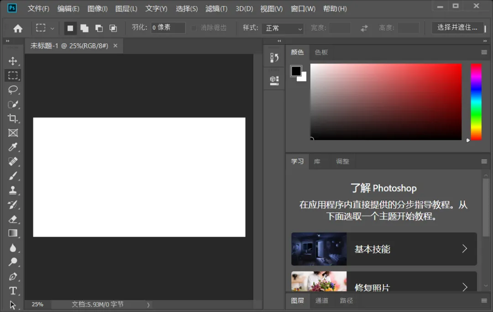Select the Eyedropper tool
The height and width of the screenshot is (312, 493).
pyautogui.click(x=13, y=147)
